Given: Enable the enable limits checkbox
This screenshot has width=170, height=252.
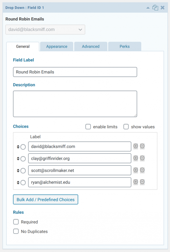Looking at the screenshot, I should tap(88, 127).
